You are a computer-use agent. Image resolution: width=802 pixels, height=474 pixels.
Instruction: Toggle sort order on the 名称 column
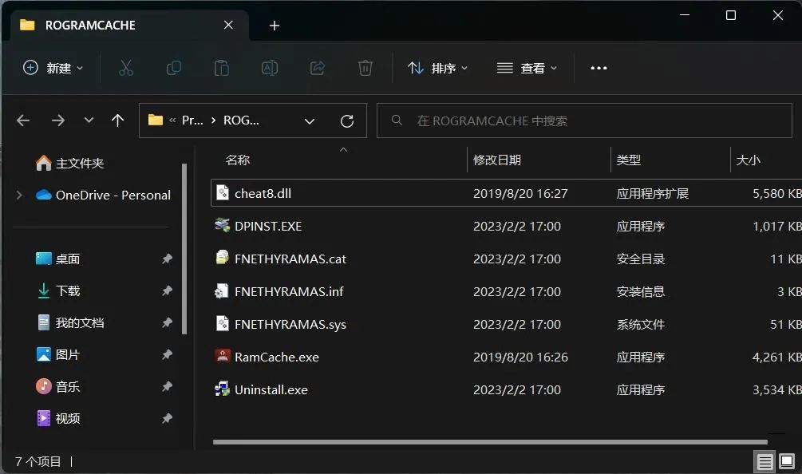coord(237,160)
